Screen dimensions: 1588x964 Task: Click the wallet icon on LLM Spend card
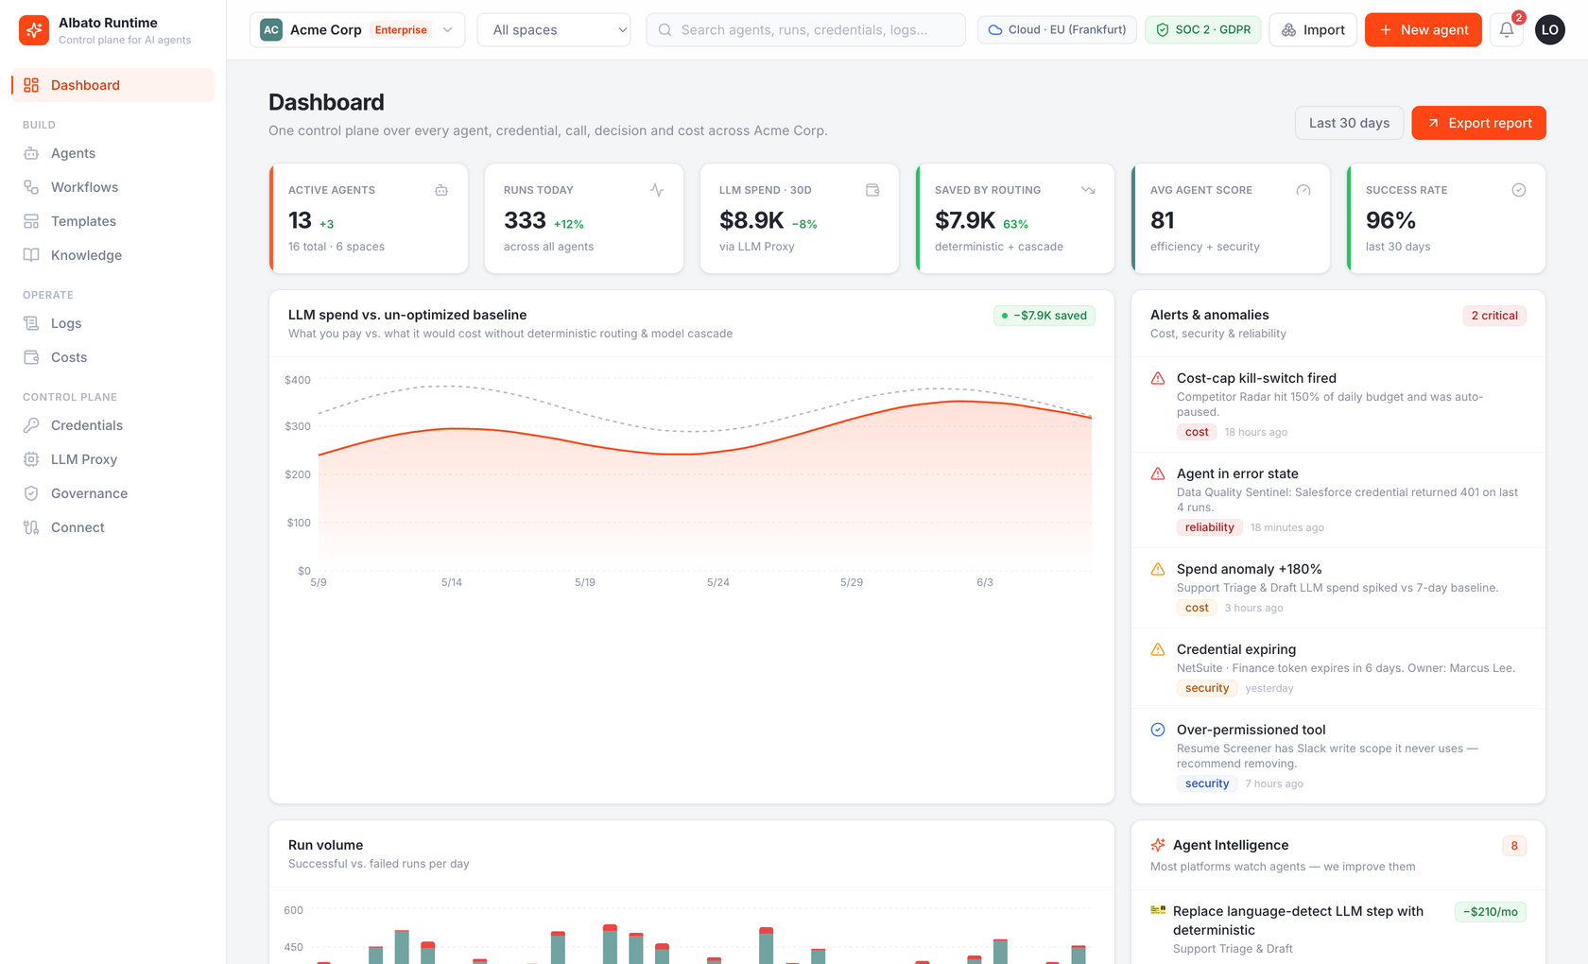click(872, 190)
